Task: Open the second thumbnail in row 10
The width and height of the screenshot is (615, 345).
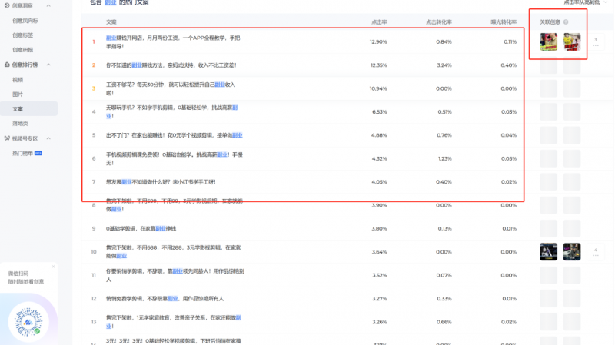Action: pyautogui.click(x=571, y=251)
